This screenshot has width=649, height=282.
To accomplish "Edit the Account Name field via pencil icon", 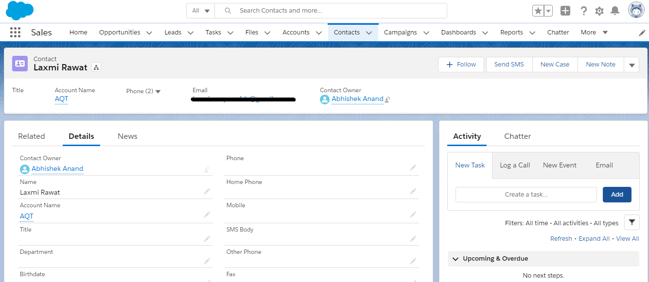I will [207, 215].
